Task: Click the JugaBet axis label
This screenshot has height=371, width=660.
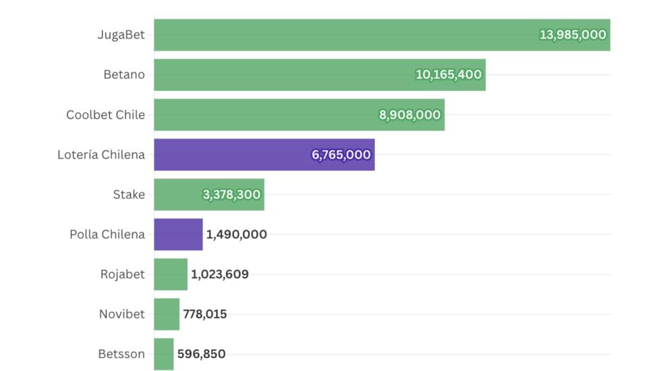Action: (121, 35)
